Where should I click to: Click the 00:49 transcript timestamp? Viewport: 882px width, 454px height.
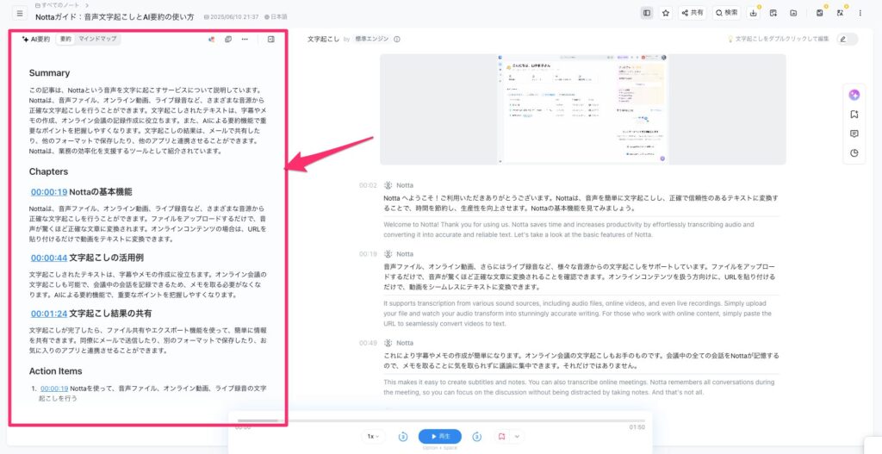click(368, 343)
